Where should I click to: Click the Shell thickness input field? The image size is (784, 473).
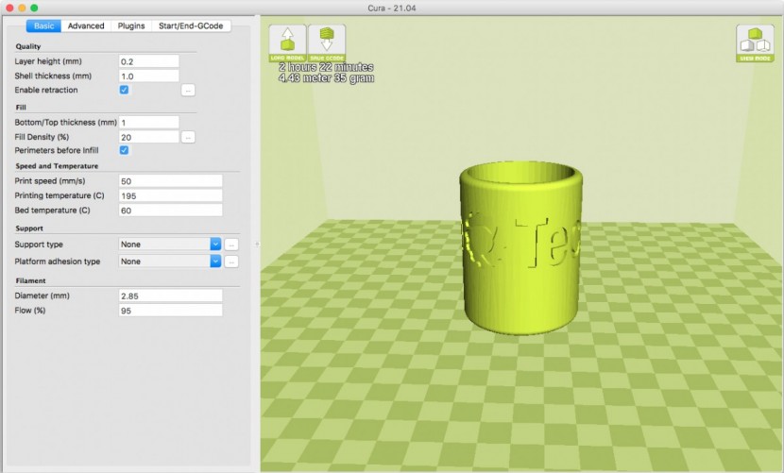pos(149,76)
